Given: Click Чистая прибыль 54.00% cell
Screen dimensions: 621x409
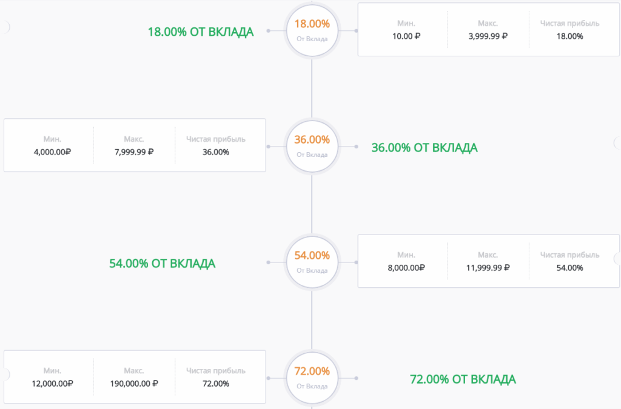Looking at the screenshot, I should click(x=569, y=262).
